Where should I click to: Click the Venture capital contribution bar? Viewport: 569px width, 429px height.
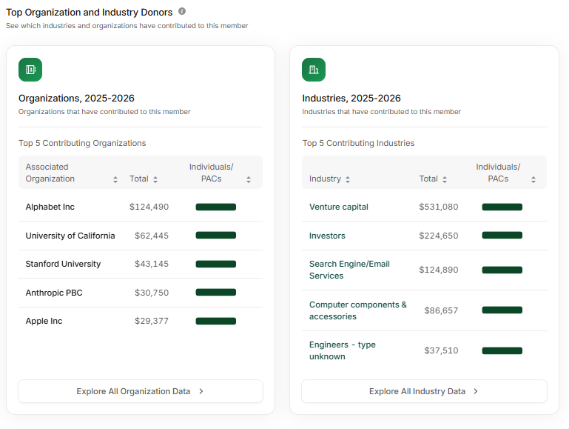tap(502, 207)
